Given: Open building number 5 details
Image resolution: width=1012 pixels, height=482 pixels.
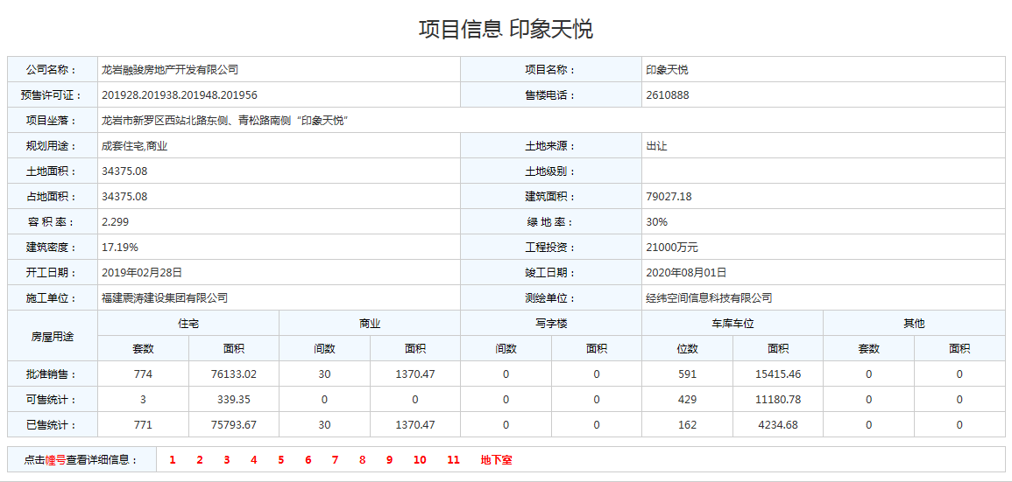Looking at the screenshot, I should pos(280,460).
